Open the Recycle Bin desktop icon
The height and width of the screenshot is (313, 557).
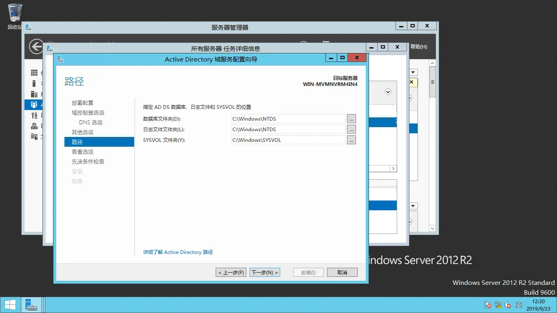[15, 16]
